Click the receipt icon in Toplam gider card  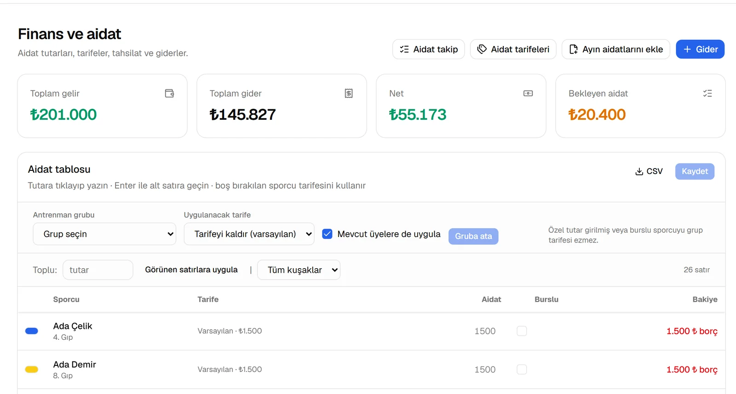[349, 93]
